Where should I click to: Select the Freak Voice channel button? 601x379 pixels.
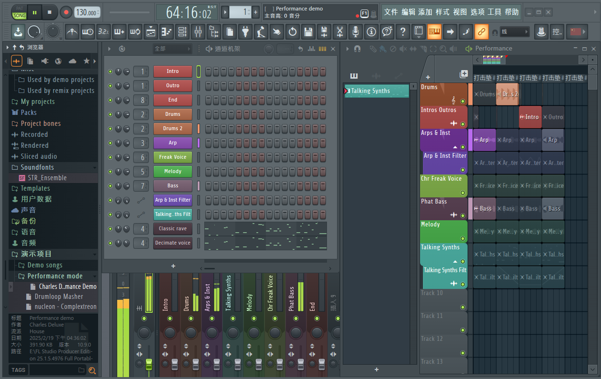[172, 157]
